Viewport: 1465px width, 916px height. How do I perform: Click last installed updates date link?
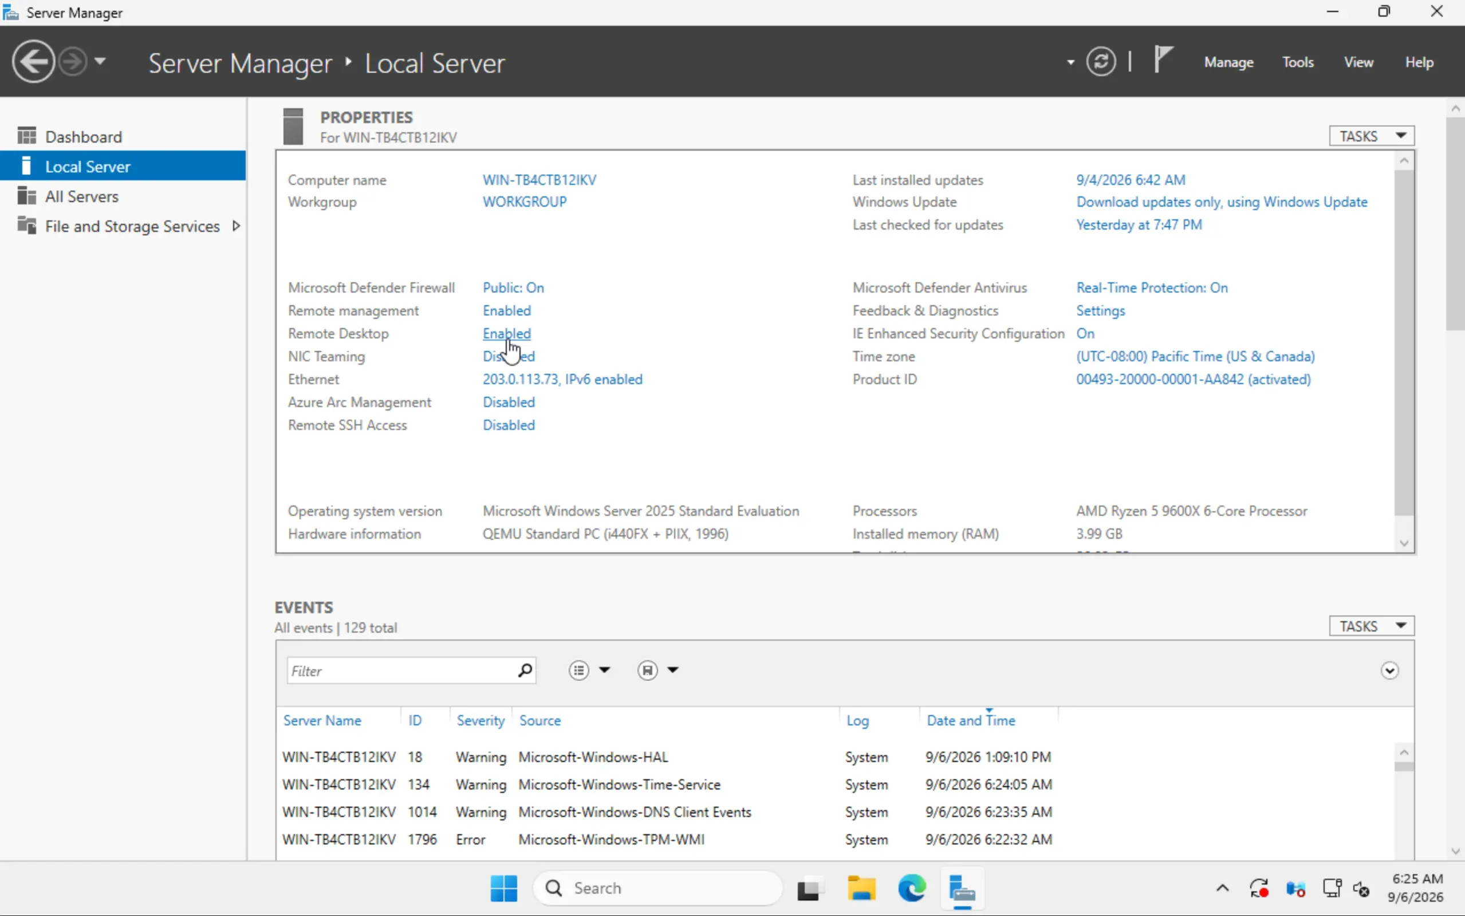click(1131, 180)
